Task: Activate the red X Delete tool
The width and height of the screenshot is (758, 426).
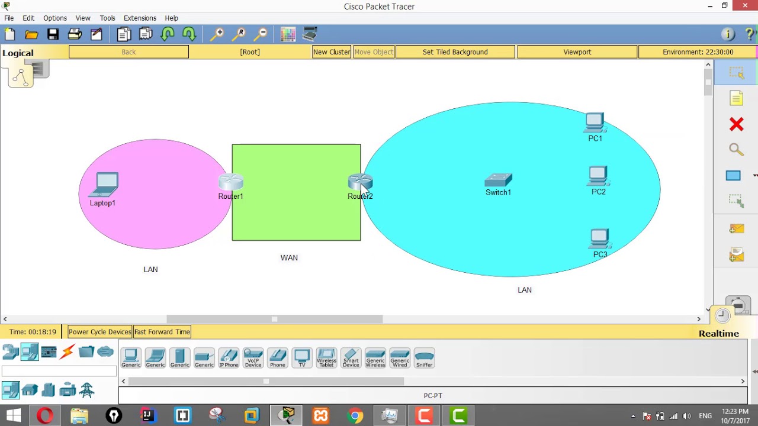Action: coord(736,124)
